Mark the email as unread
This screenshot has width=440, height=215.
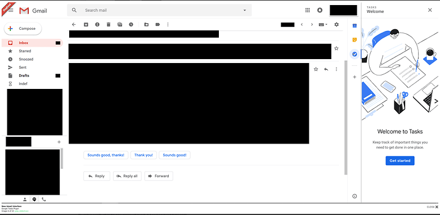(x=120, y=25)
